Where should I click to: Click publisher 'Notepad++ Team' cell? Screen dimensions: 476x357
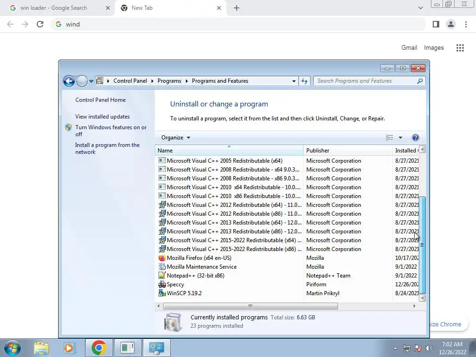pos(328,276)
